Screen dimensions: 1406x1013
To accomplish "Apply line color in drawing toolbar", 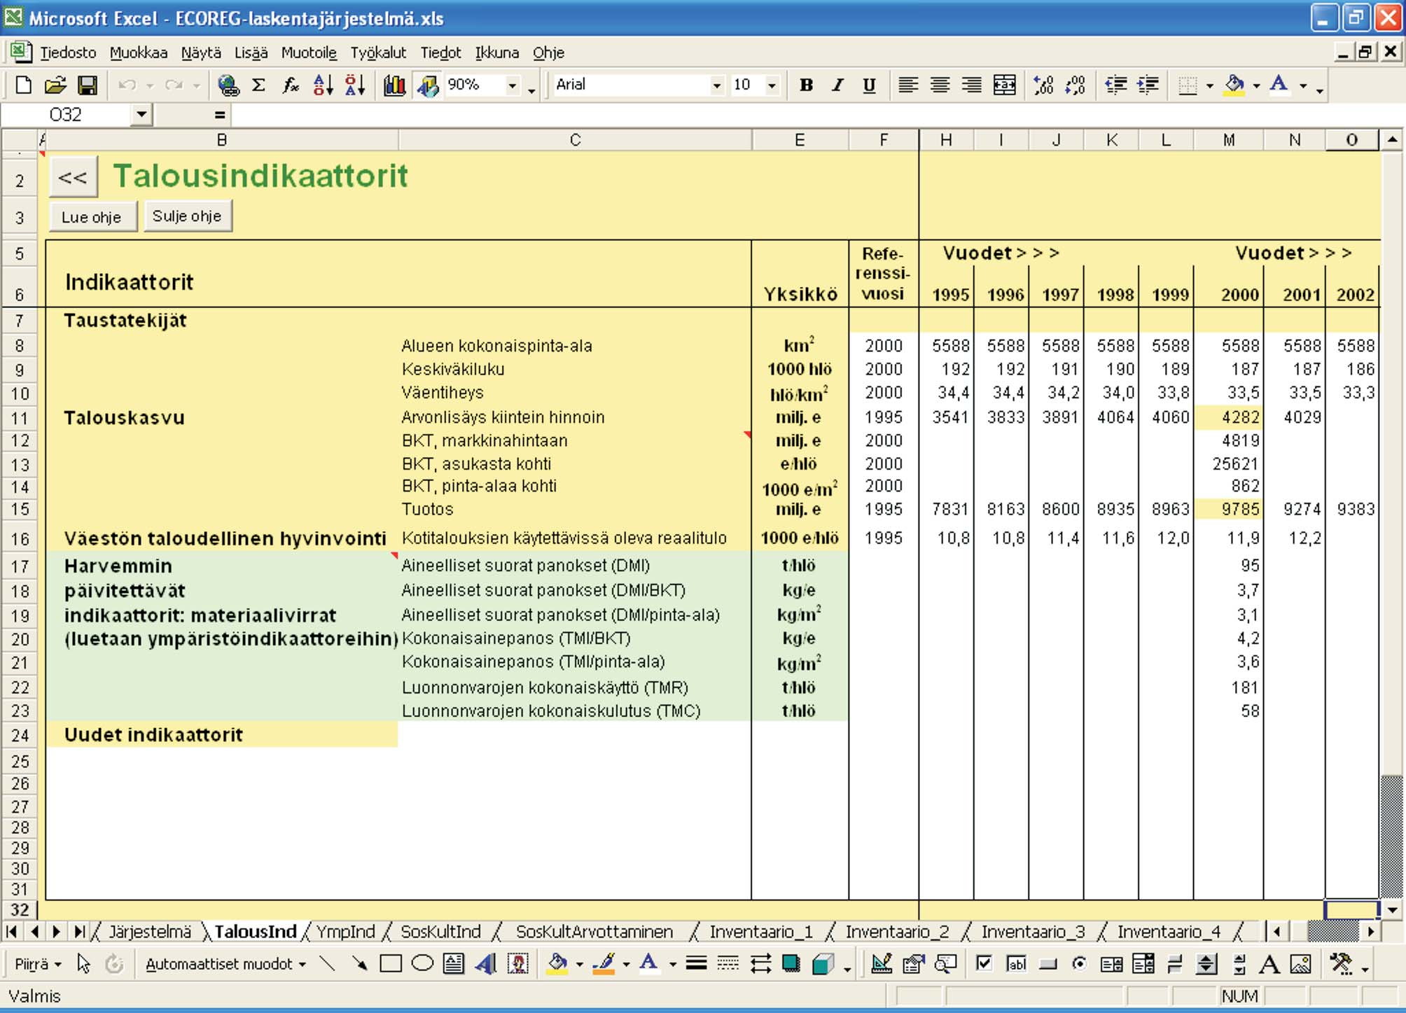I will click(604, 964).
